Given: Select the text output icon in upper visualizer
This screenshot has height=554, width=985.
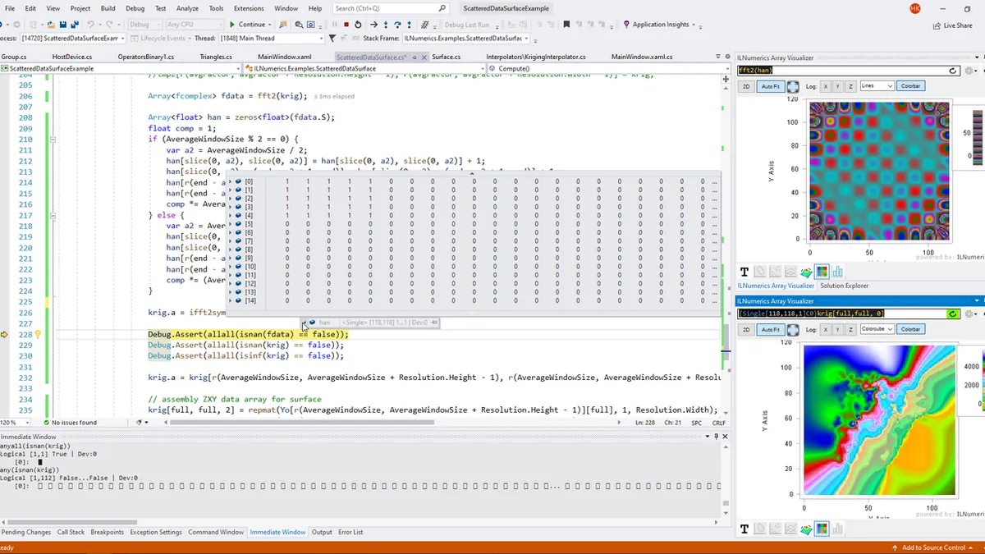Looking at the screenshot, I should point(745,272).
